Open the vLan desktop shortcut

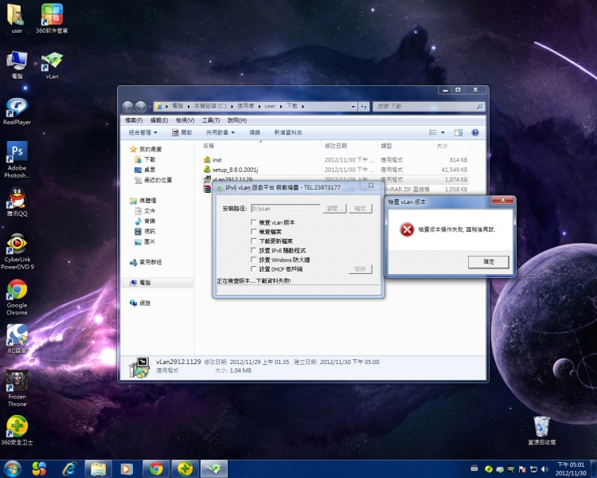[x=52, y=64]
